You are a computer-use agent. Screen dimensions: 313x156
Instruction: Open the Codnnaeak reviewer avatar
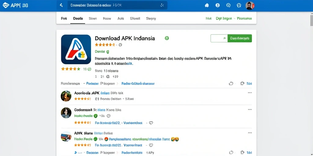pos(66,113)
